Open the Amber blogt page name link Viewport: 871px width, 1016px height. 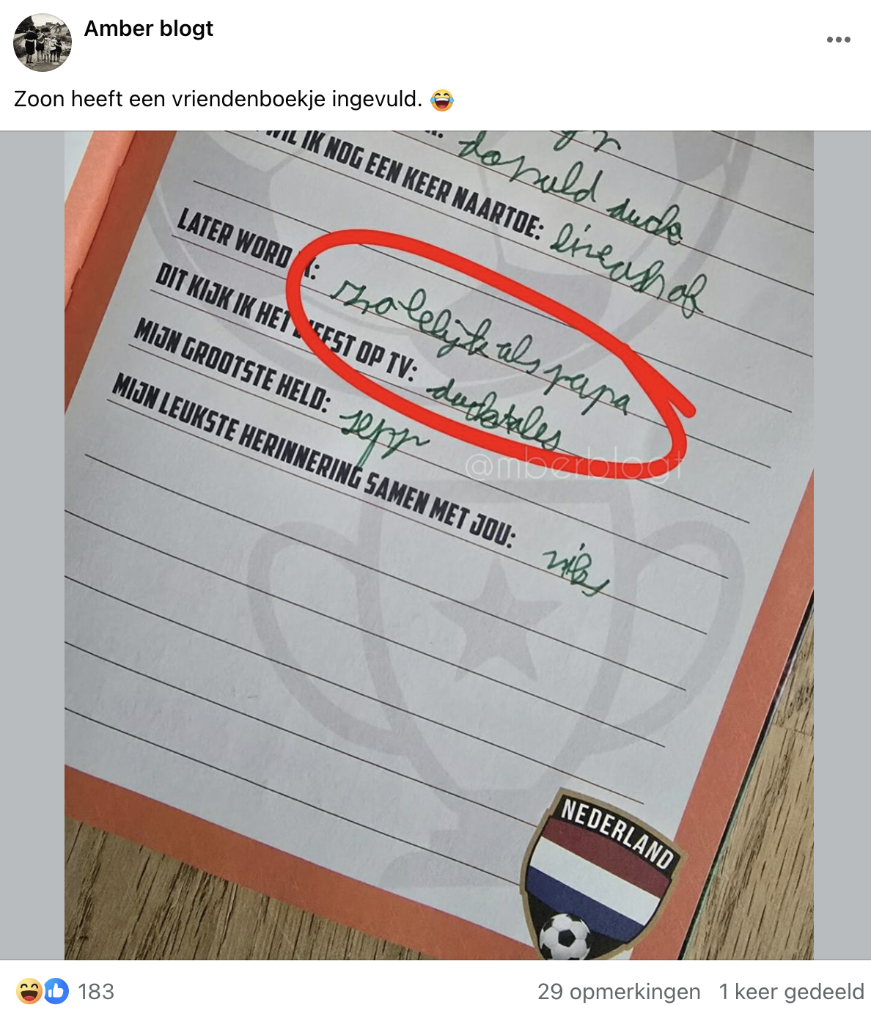[148, 29]
